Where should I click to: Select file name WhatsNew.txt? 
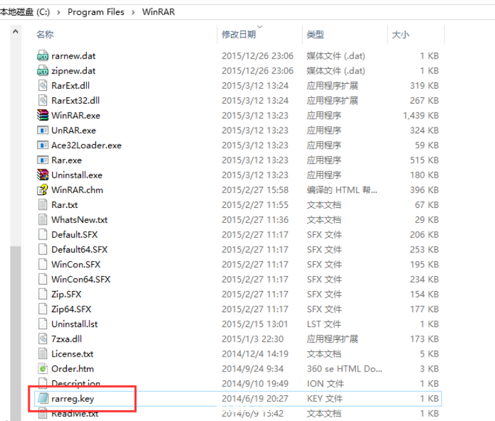coord(79,220)
